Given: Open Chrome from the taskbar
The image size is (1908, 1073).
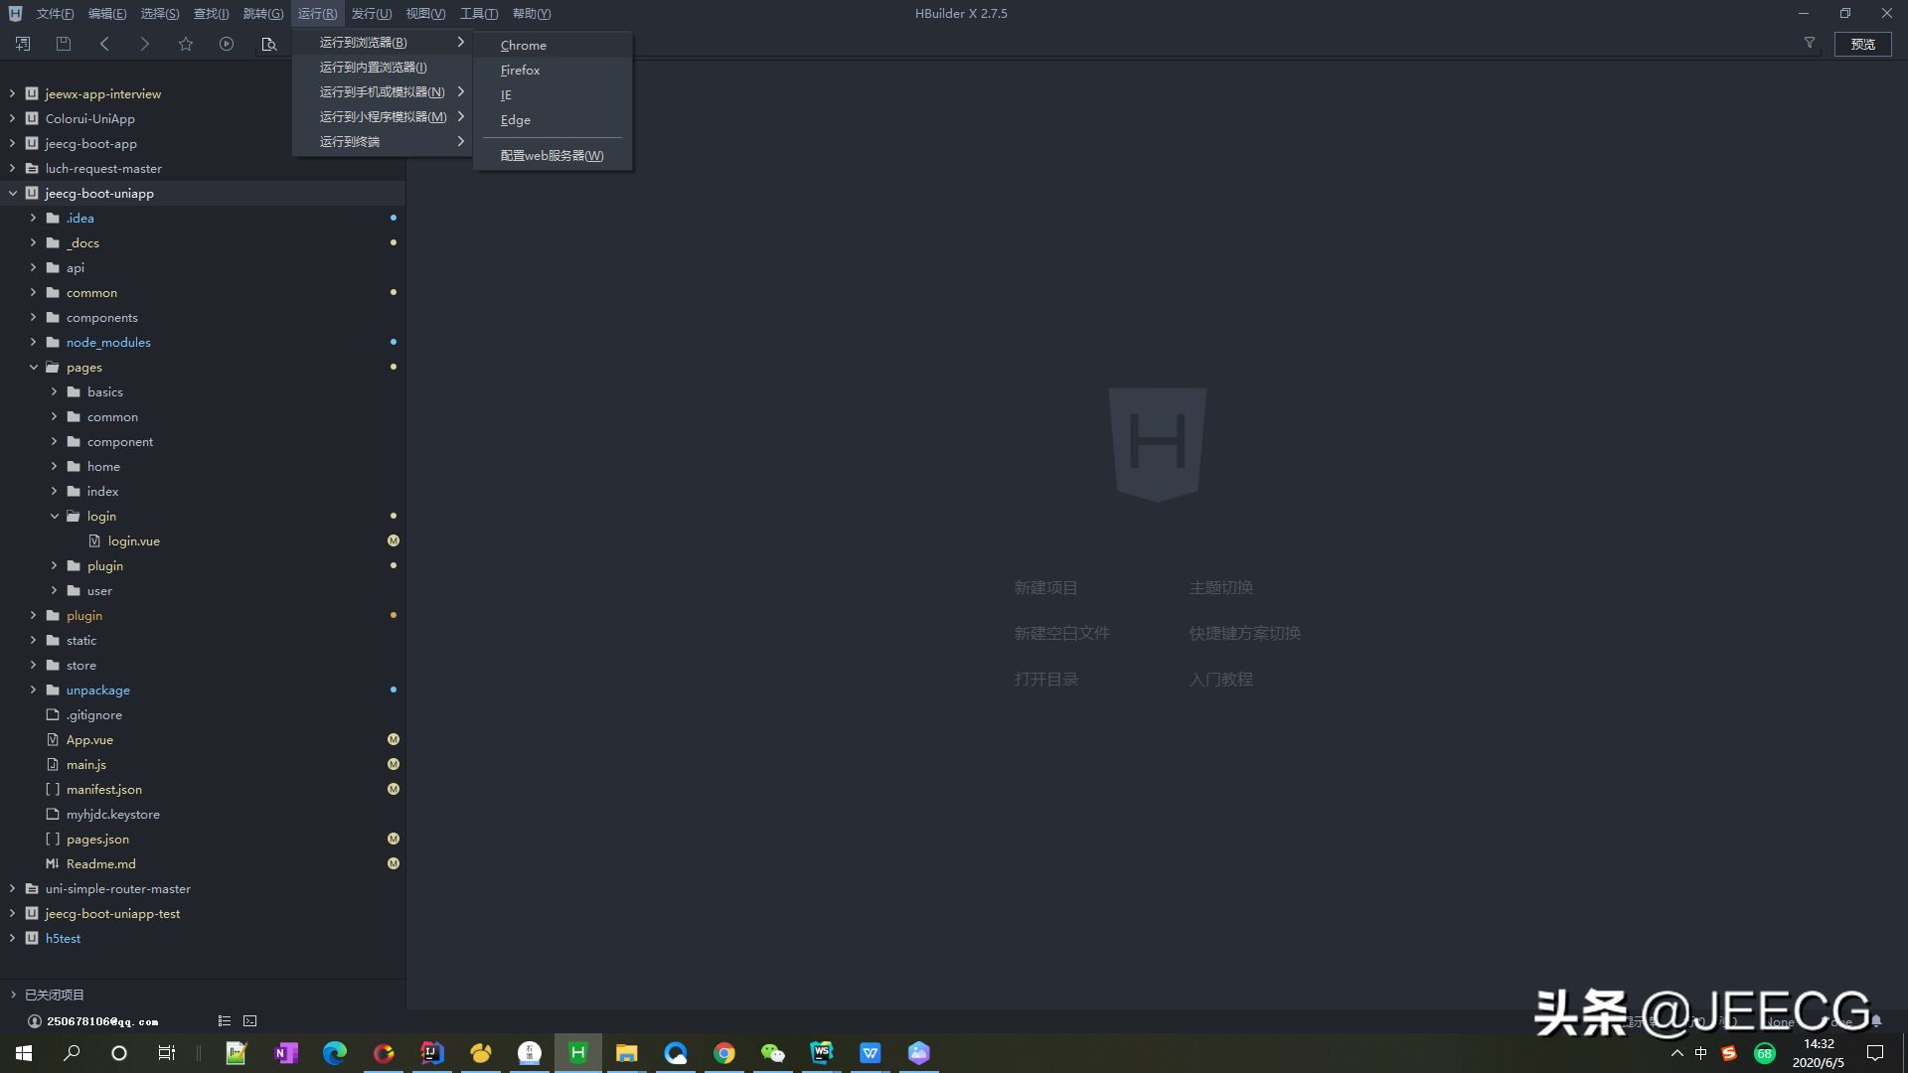Looking at the screenshot, I should pos(724,1053).
